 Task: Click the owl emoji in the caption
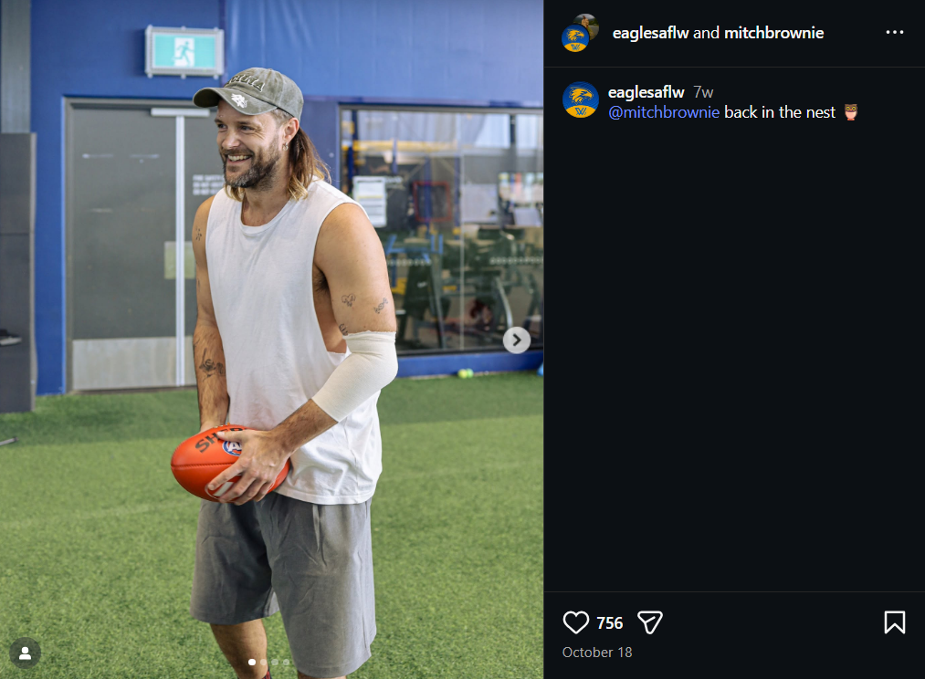click(x=850, y=112)
